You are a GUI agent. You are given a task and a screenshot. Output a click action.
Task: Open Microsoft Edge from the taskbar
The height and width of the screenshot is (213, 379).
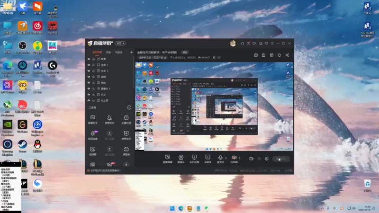(x=181, y=208)
